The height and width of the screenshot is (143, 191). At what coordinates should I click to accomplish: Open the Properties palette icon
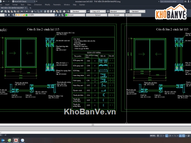point(45,11)
